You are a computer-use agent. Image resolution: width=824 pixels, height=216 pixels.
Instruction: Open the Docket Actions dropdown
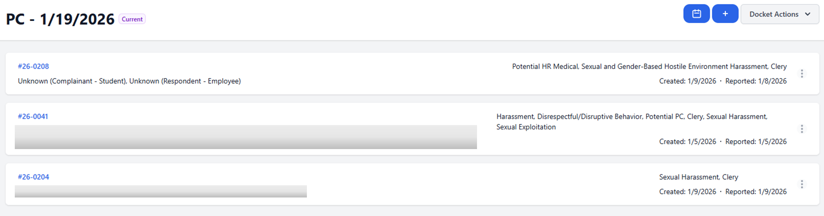pyautogui.click(x=779, y=14)
